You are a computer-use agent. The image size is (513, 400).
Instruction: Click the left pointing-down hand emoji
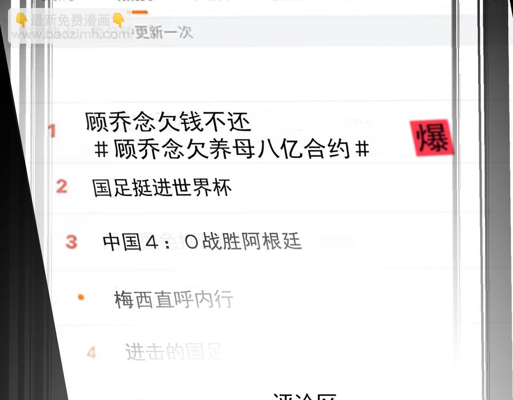click(22, 20)
